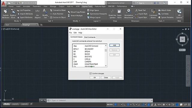Choose Enclose in Object tool
192x108 pixels.
(58, 17)
